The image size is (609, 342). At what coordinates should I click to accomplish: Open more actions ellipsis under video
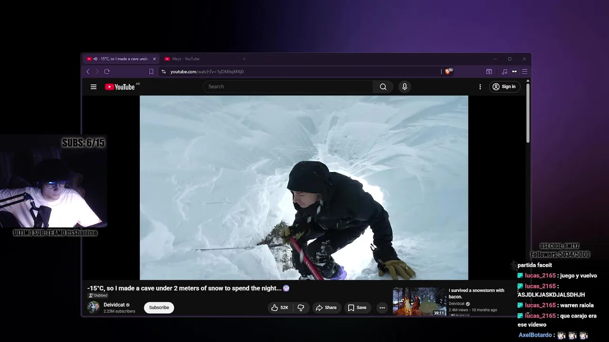pos(382,308)
